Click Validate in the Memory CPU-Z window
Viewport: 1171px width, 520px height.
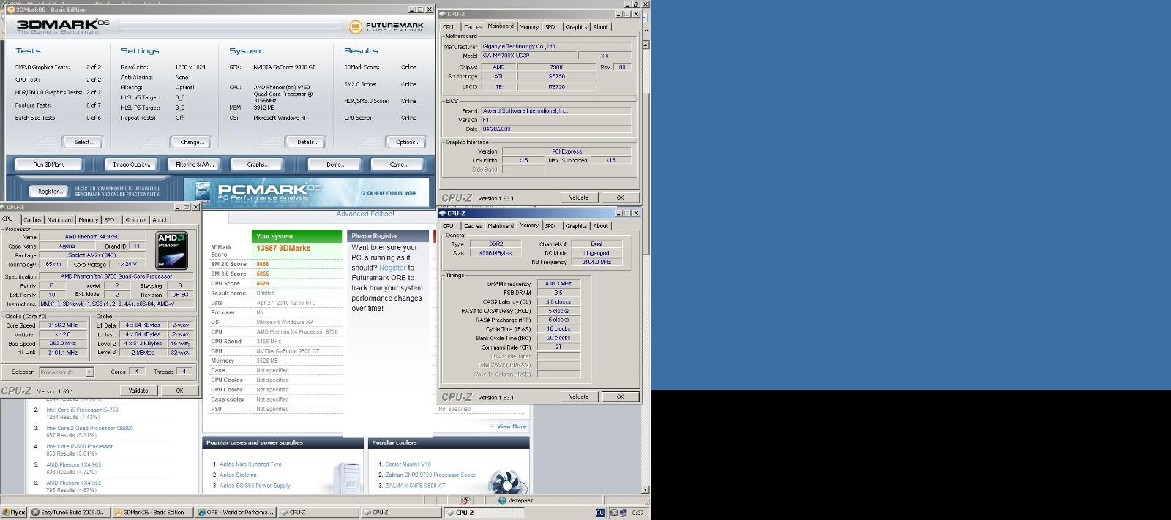[579, 396]
